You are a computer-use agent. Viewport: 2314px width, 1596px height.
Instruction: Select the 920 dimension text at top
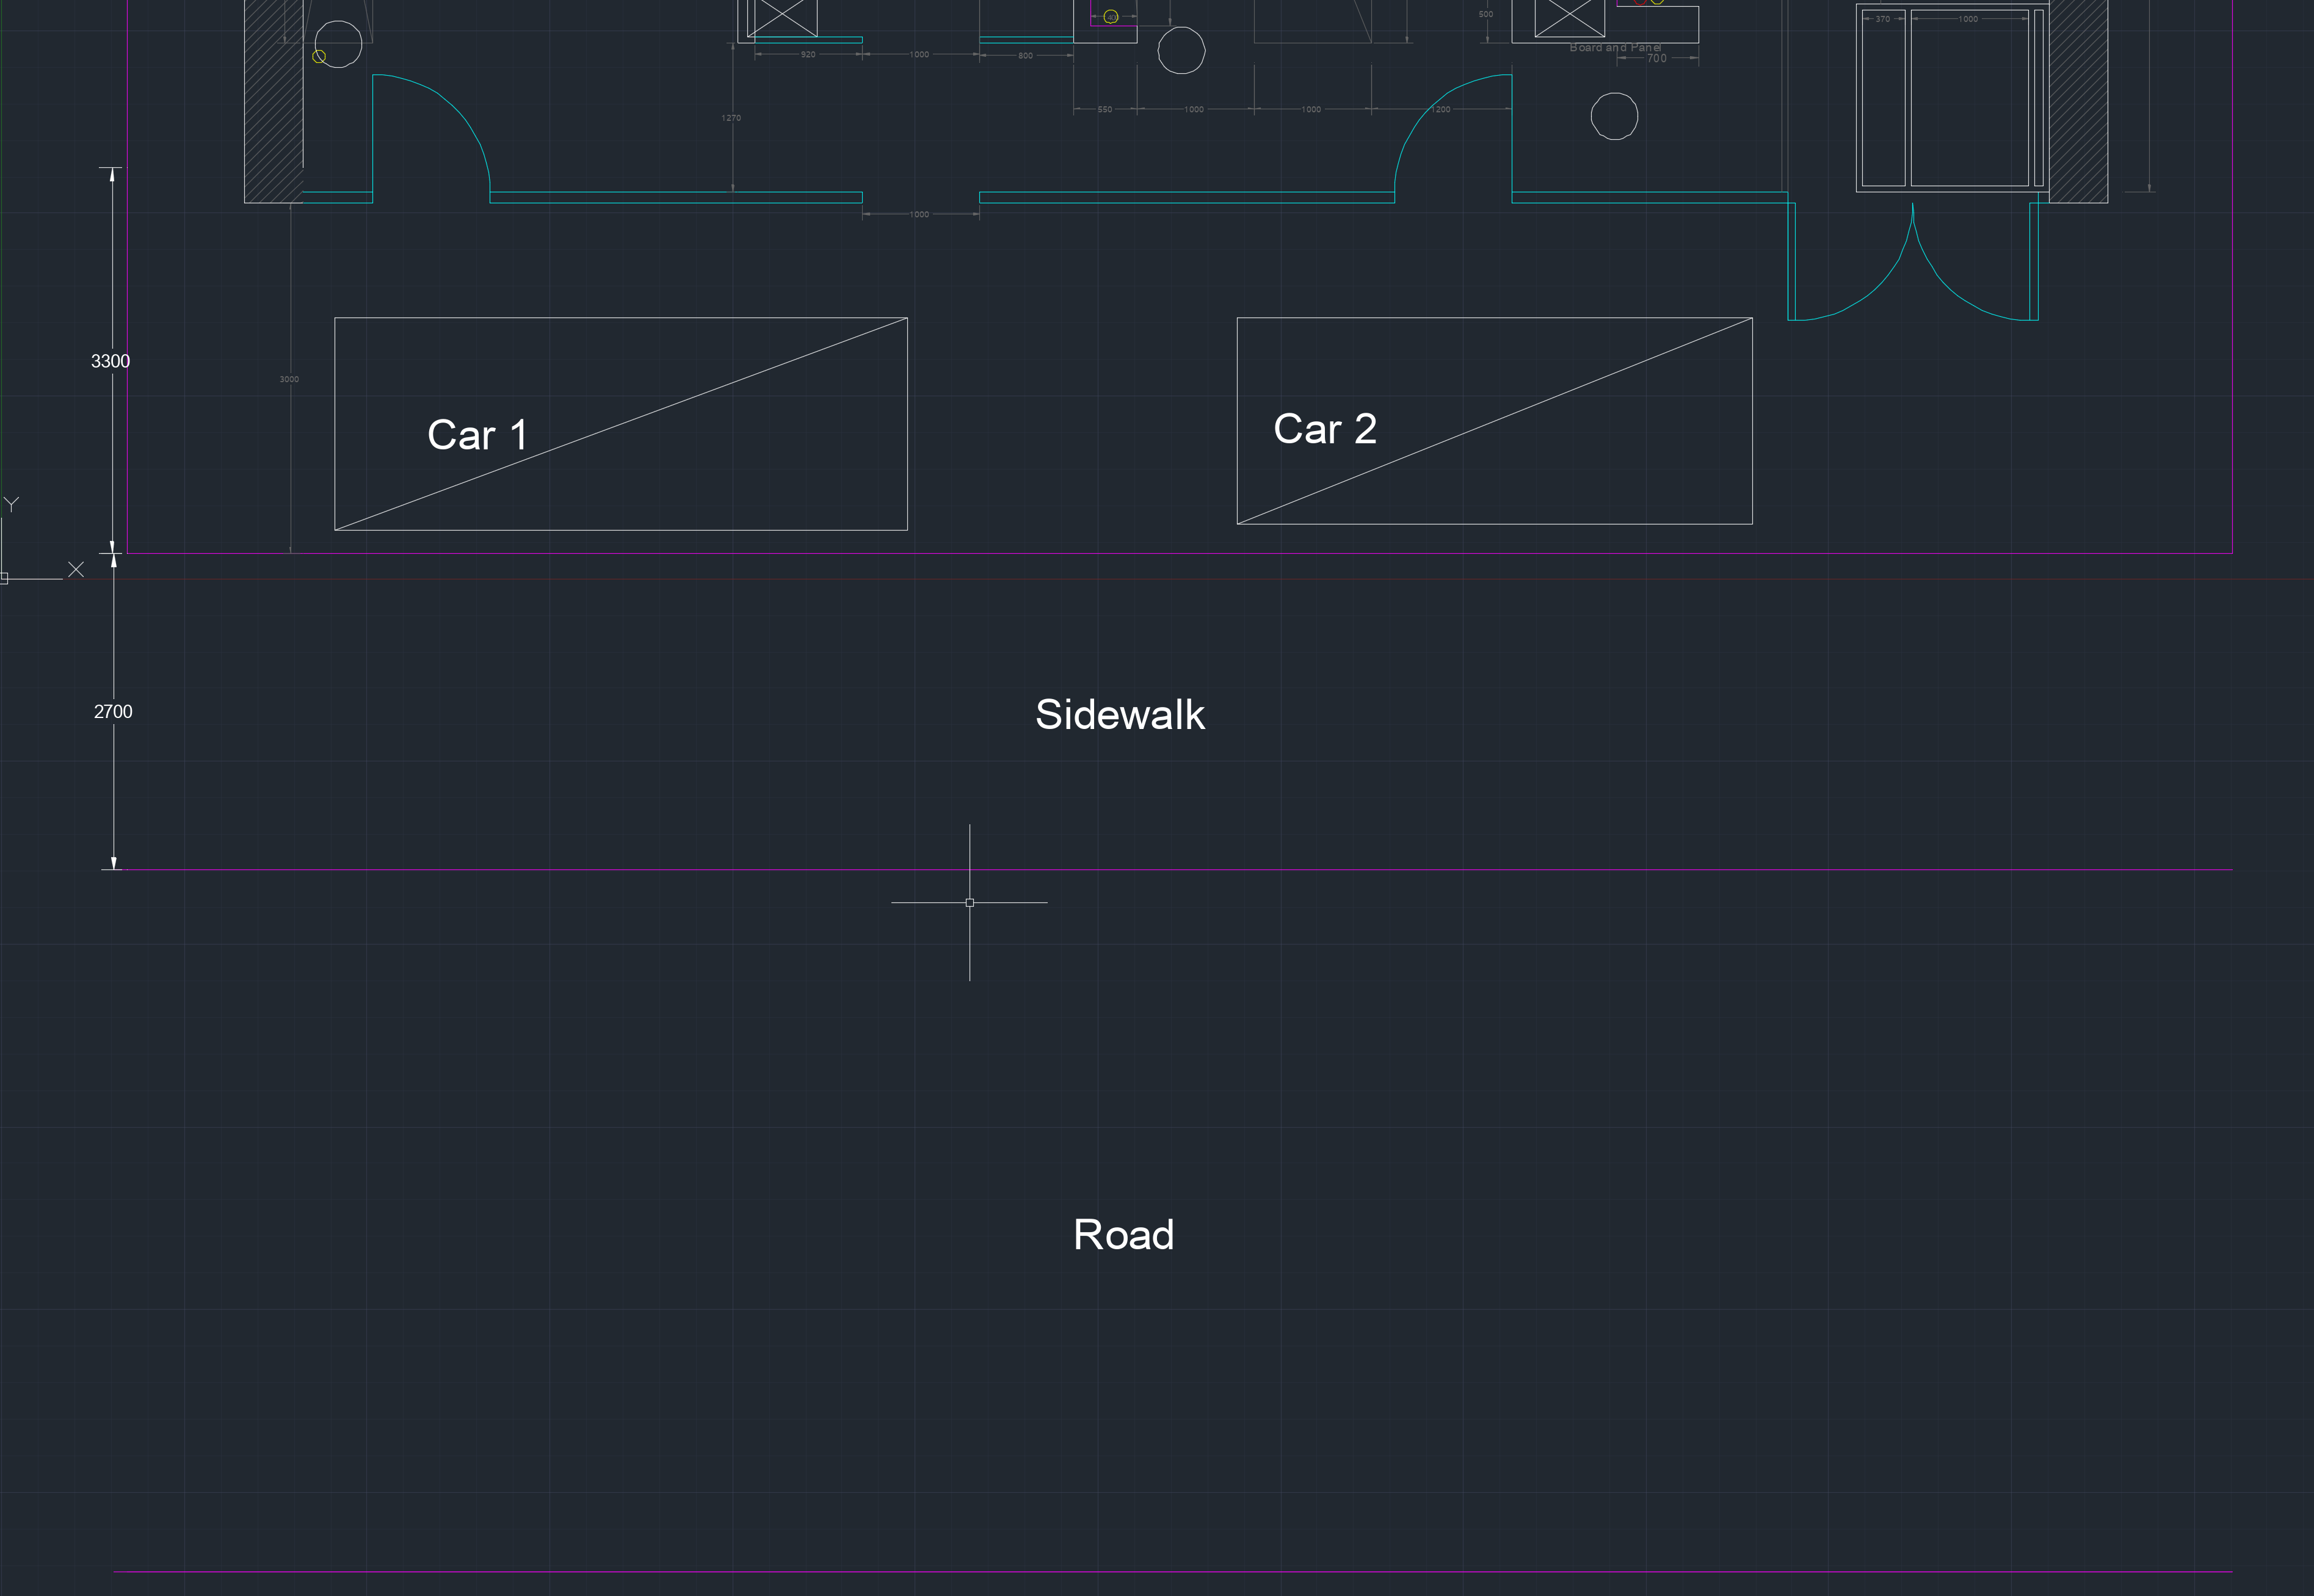pyautogui.click(x=808, y=54)
